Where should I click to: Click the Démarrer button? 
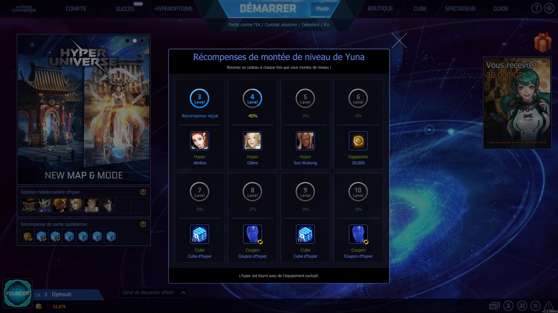coord(268,9)
